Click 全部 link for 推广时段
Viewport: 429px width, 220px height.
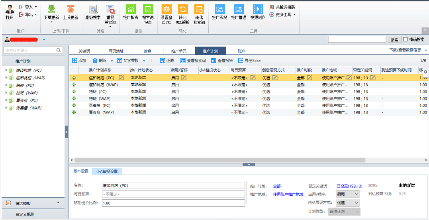point(277,186)
